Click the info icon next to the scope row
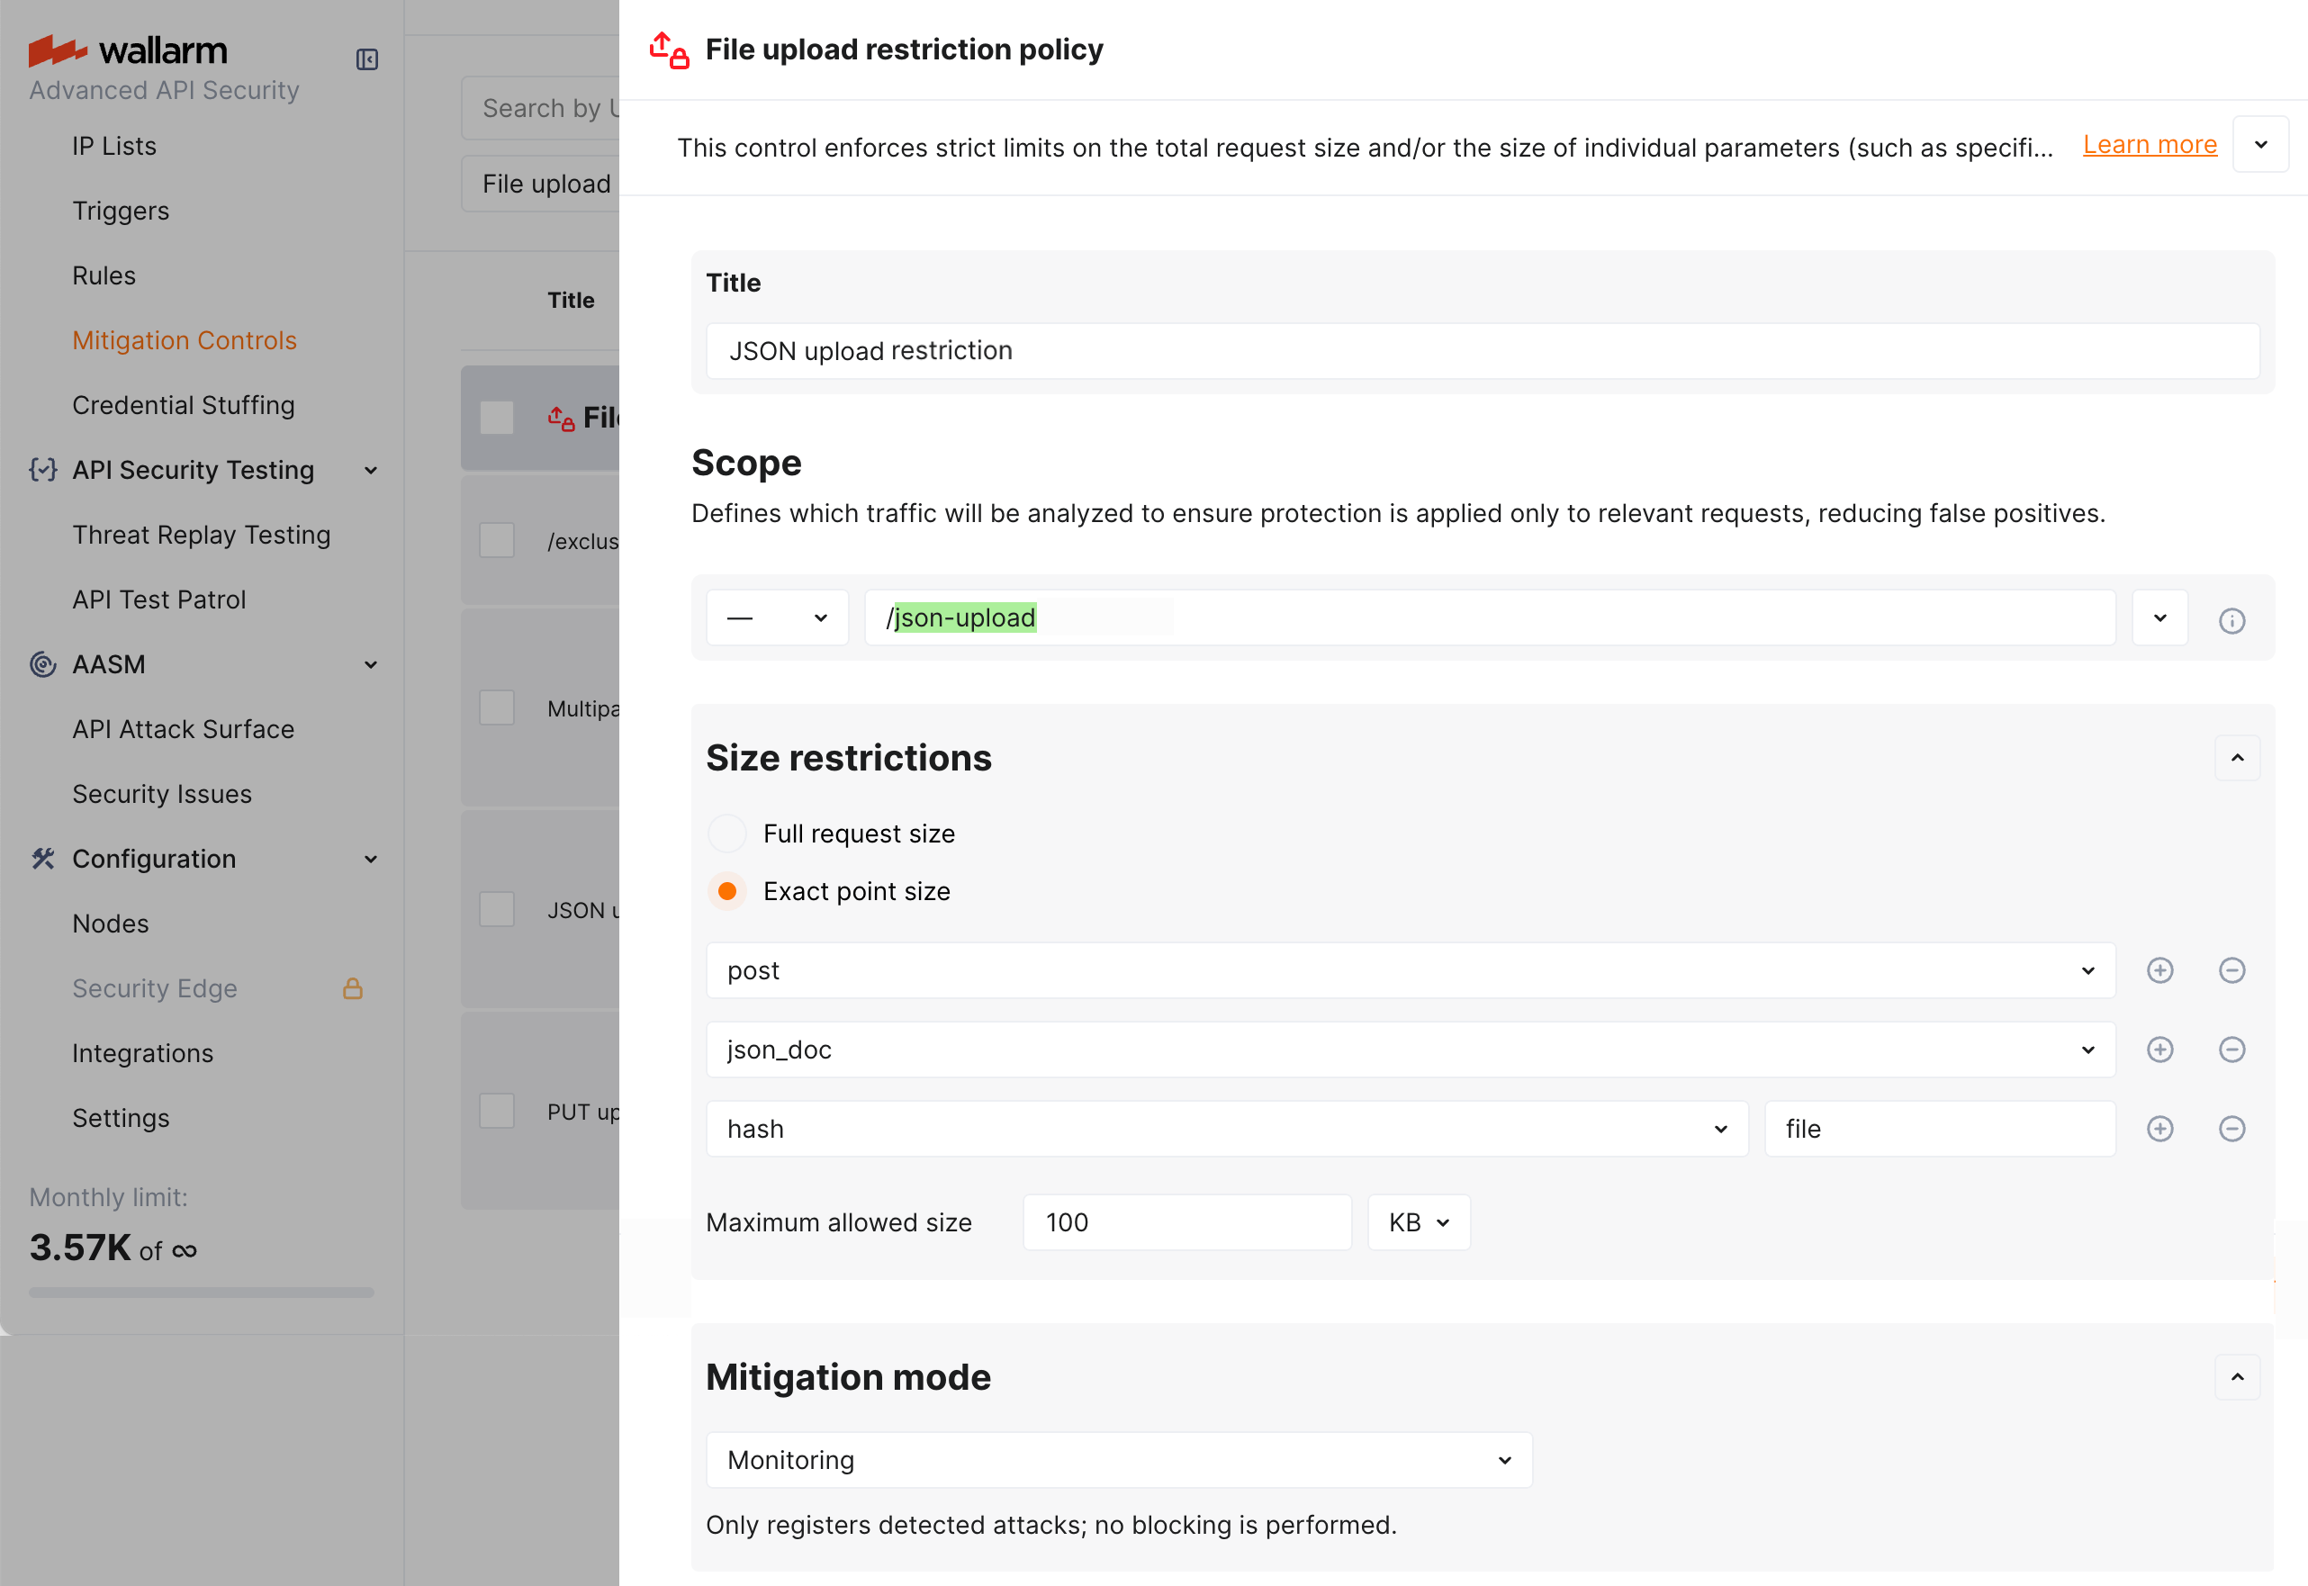 coord(2232,621)
